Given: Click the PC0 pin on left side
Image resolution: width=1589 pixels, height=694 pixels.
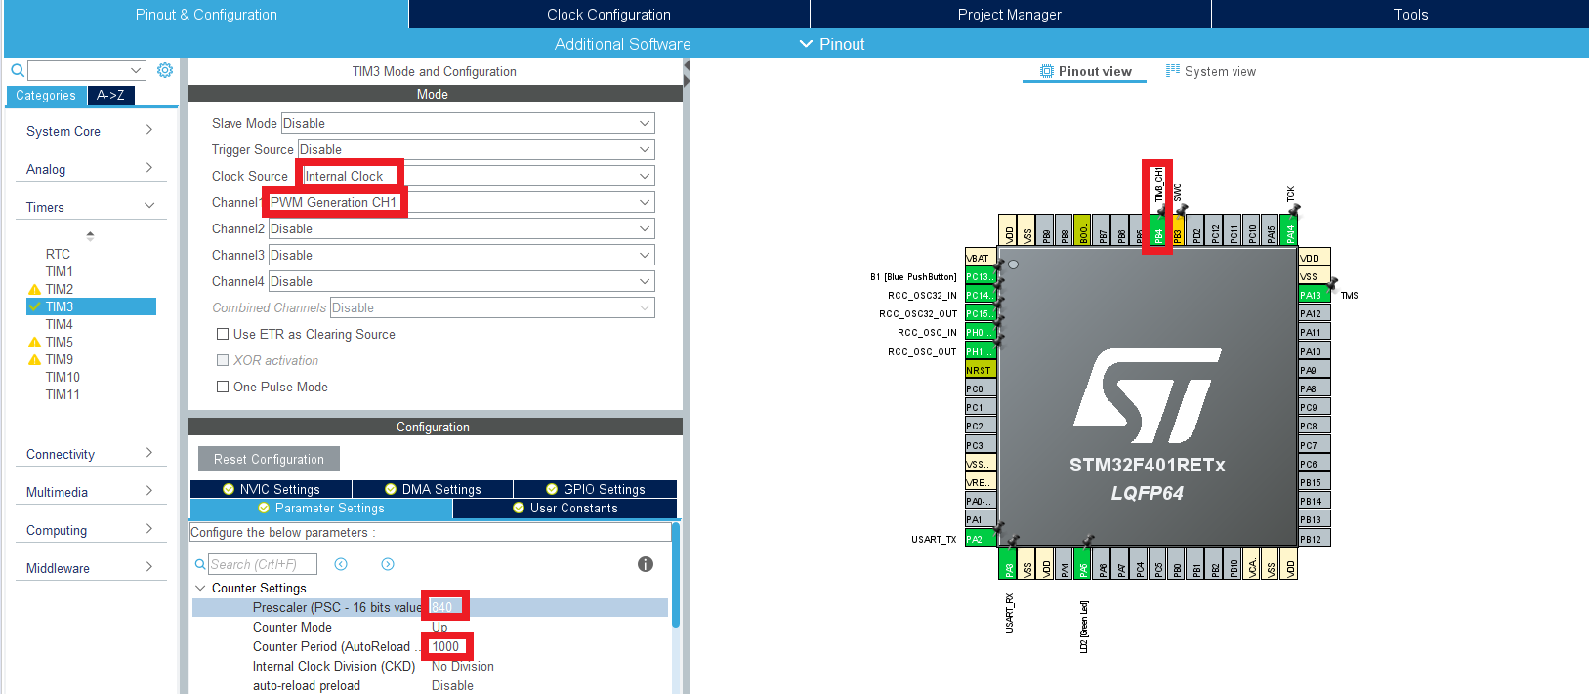Looking at the screenshot, I should click(x=981, y=388).
